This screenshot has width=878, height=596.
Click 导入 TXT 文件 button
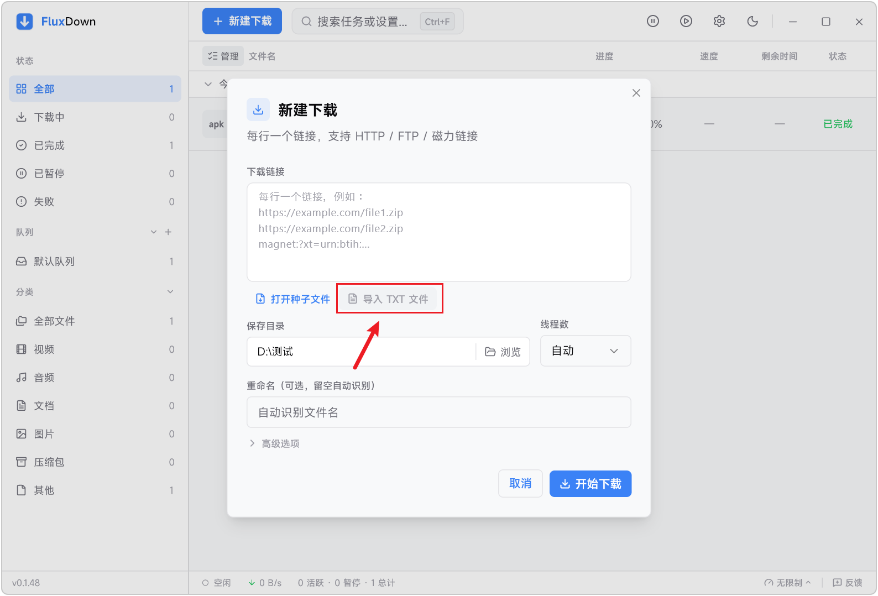(x=388, y=299)
